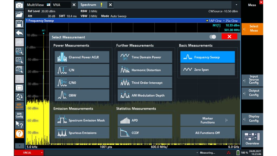Close the Select Measurement dialog
This screenshot has width=277, height=156.
(x=229, y=37)
